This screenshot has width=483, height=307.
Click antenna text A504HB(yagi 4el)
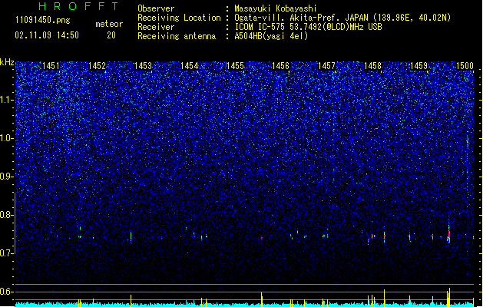(x=271, y=36)
